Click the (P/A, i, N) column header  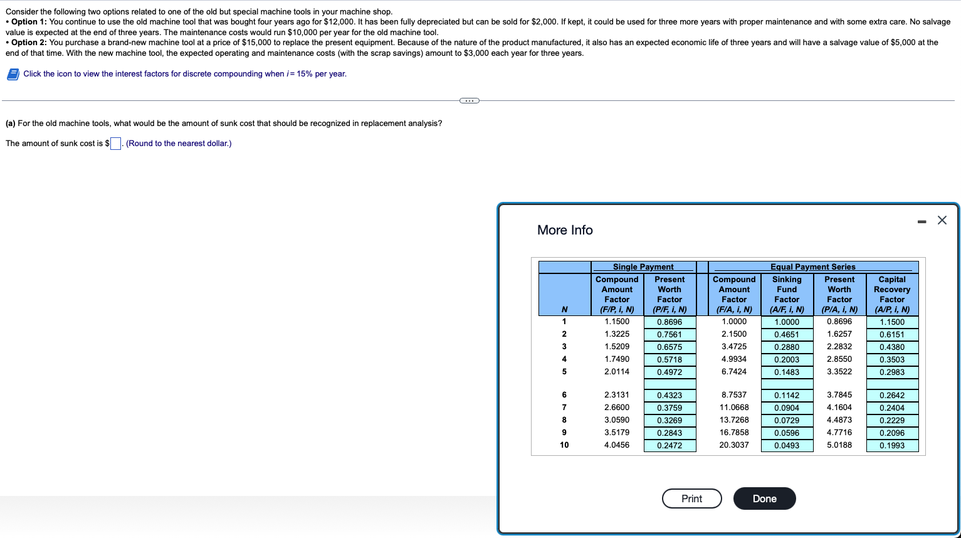[x=839, y=310]
